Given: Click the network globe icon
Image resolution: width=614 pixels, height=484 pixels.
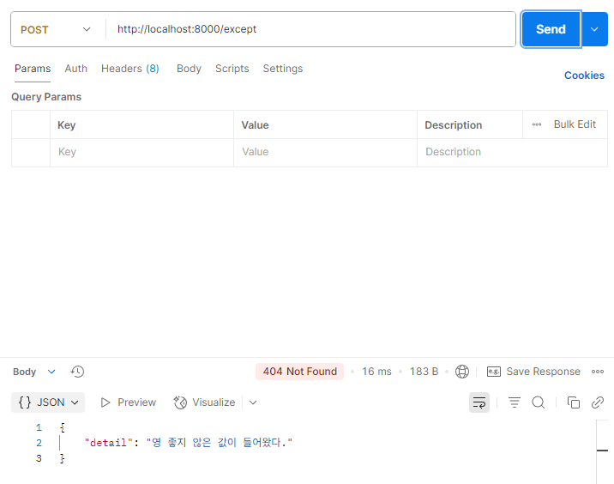Looking at the screenshot, I should pyautogui.click(x=462, y=372).
